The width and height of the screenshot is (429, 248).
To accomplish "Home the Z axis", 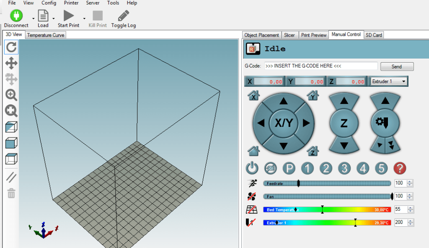I will point(313,150).
